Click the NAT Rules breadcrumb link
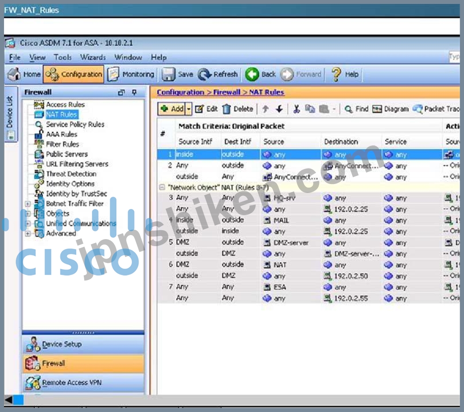 pyautogui.click(x=266, y=92)
